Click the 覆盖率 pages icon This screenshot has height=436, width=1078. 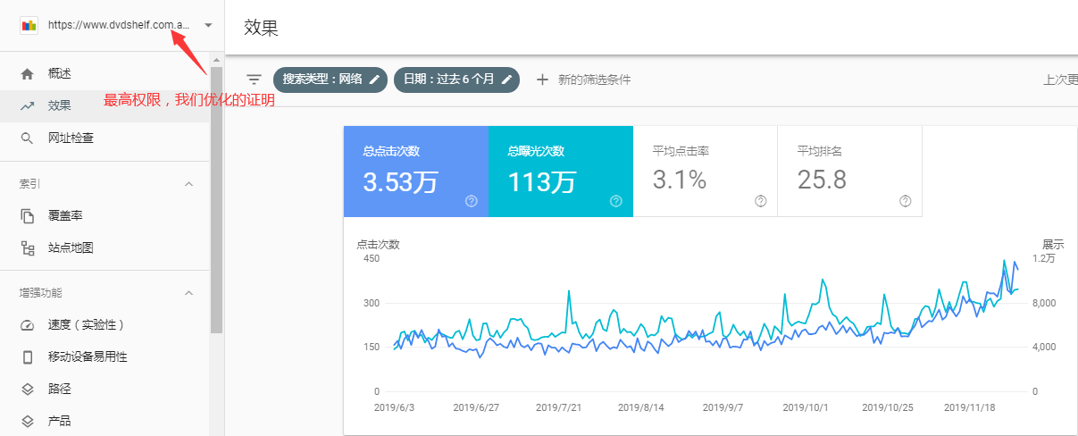coord(28,216)
